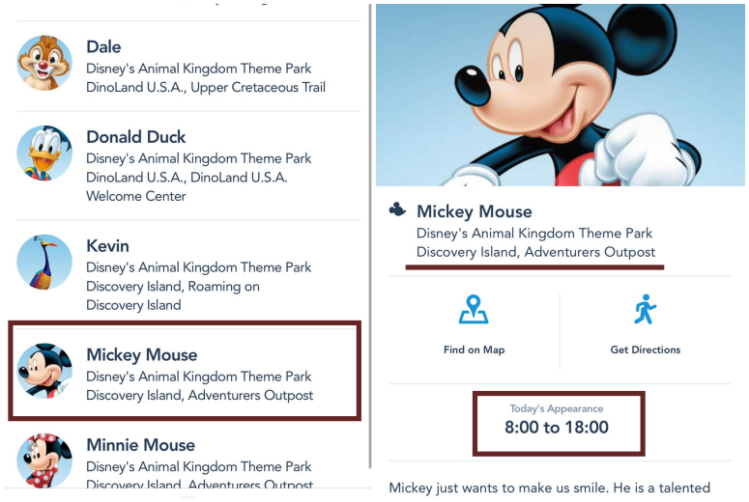Tap the Find on Map pin icon
Image resolution: width=749 pixels, height=502 pixels.
pyautogui.click(x=474, y=312)
